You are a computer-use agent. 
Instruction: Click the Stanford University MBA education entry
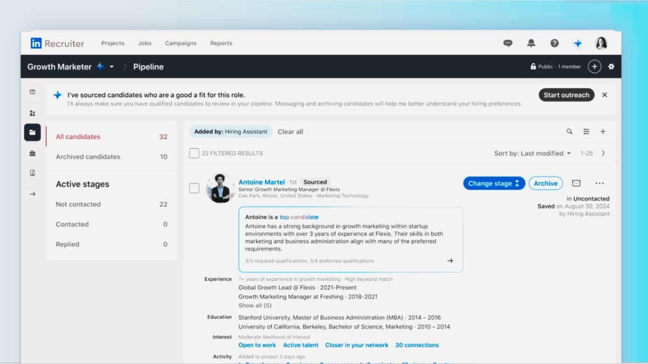click(x=340, y=318)
